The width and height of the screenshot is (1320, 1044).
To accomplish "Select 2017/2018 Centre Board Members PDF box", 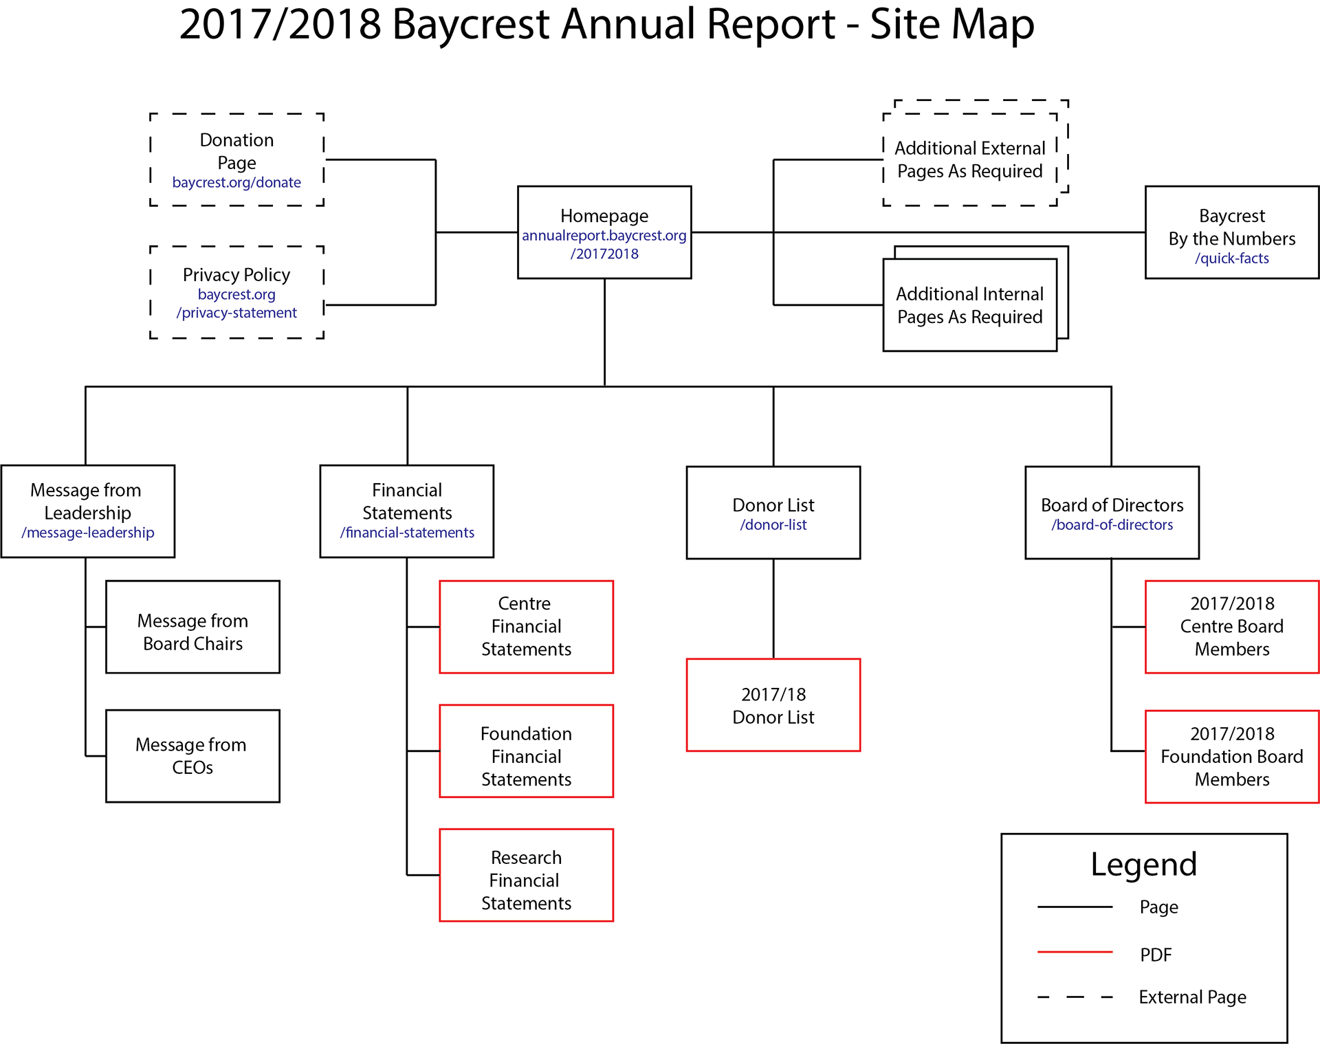I will [x=1232, y=627].
